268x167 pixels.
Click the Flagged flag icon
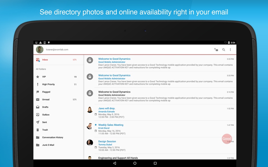click(38, 92)
